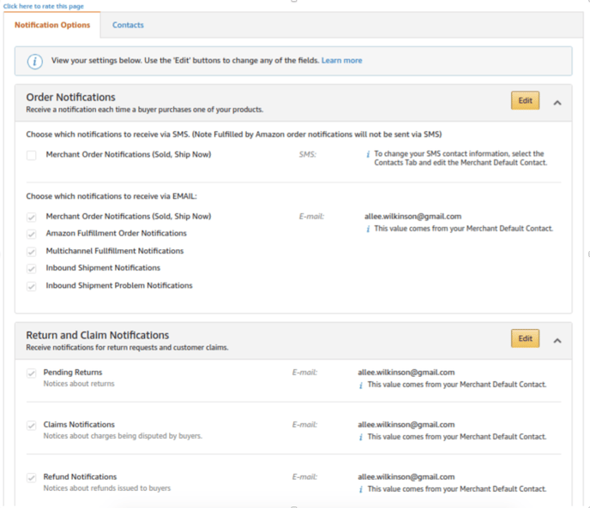
Task: Open the Learn more link
Action: [341, 61]
